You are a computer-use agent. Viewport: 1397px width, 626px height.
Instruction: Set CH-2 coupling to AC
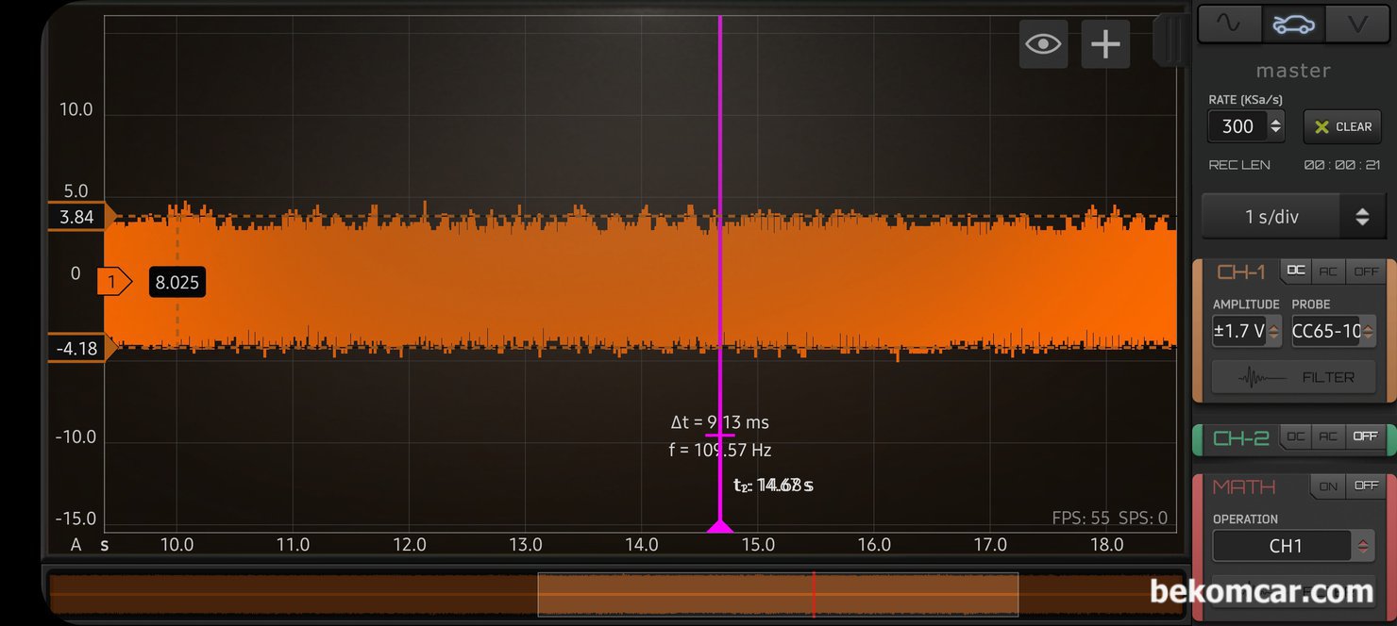point(1328,437)
